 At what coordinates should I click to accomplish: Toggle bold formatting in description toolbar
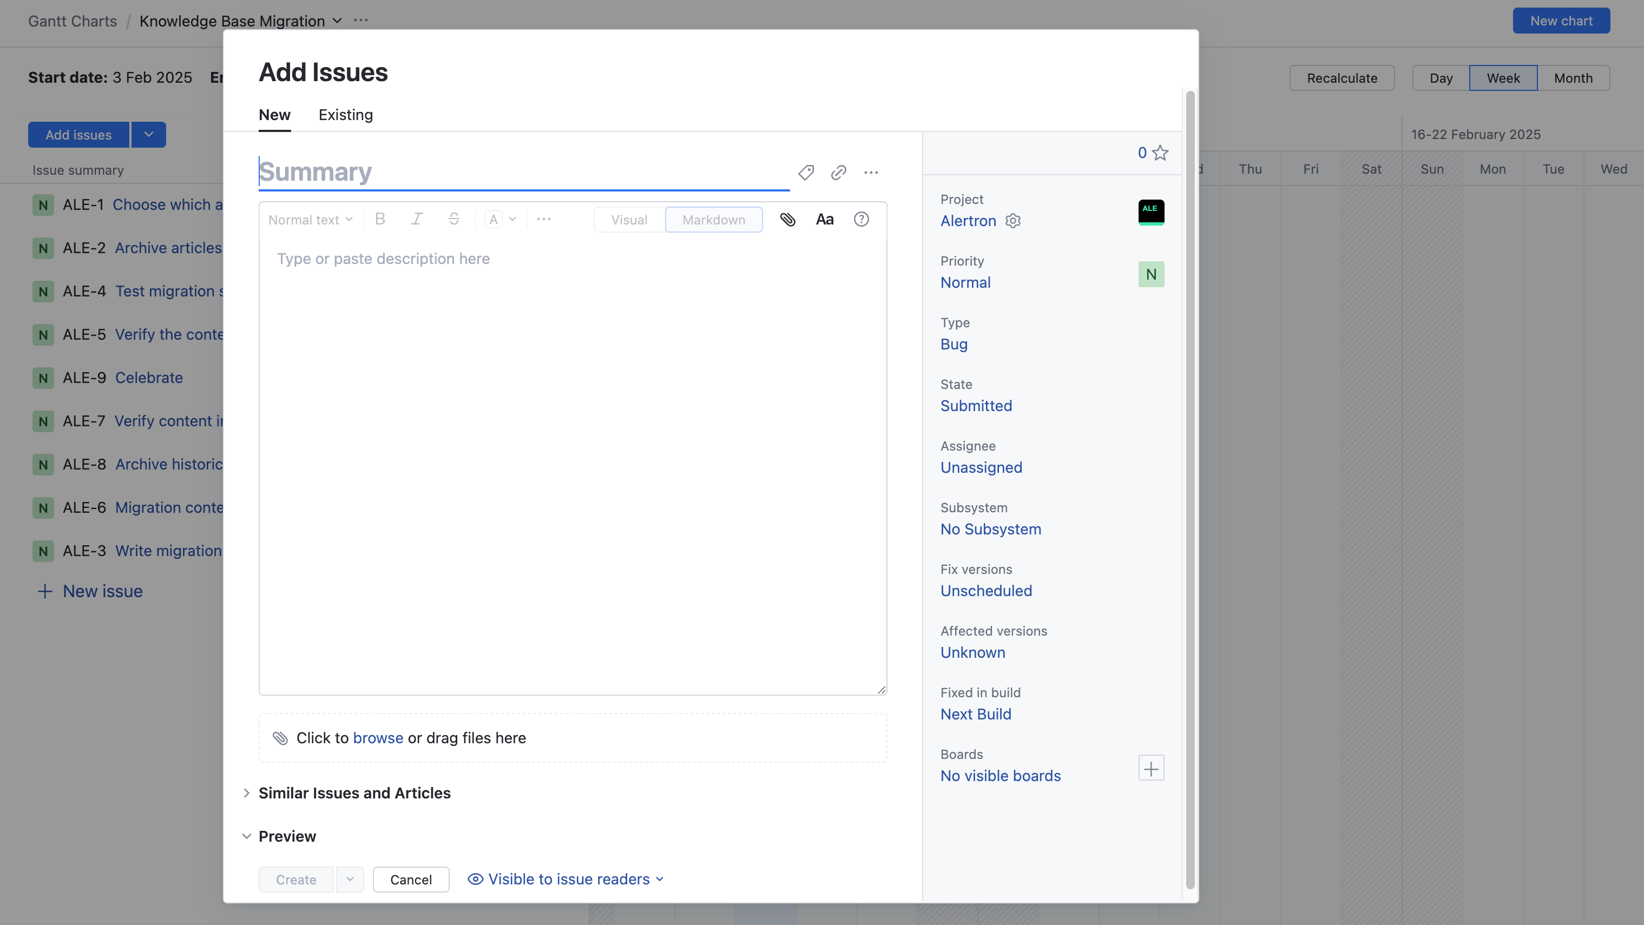[380, 220]
